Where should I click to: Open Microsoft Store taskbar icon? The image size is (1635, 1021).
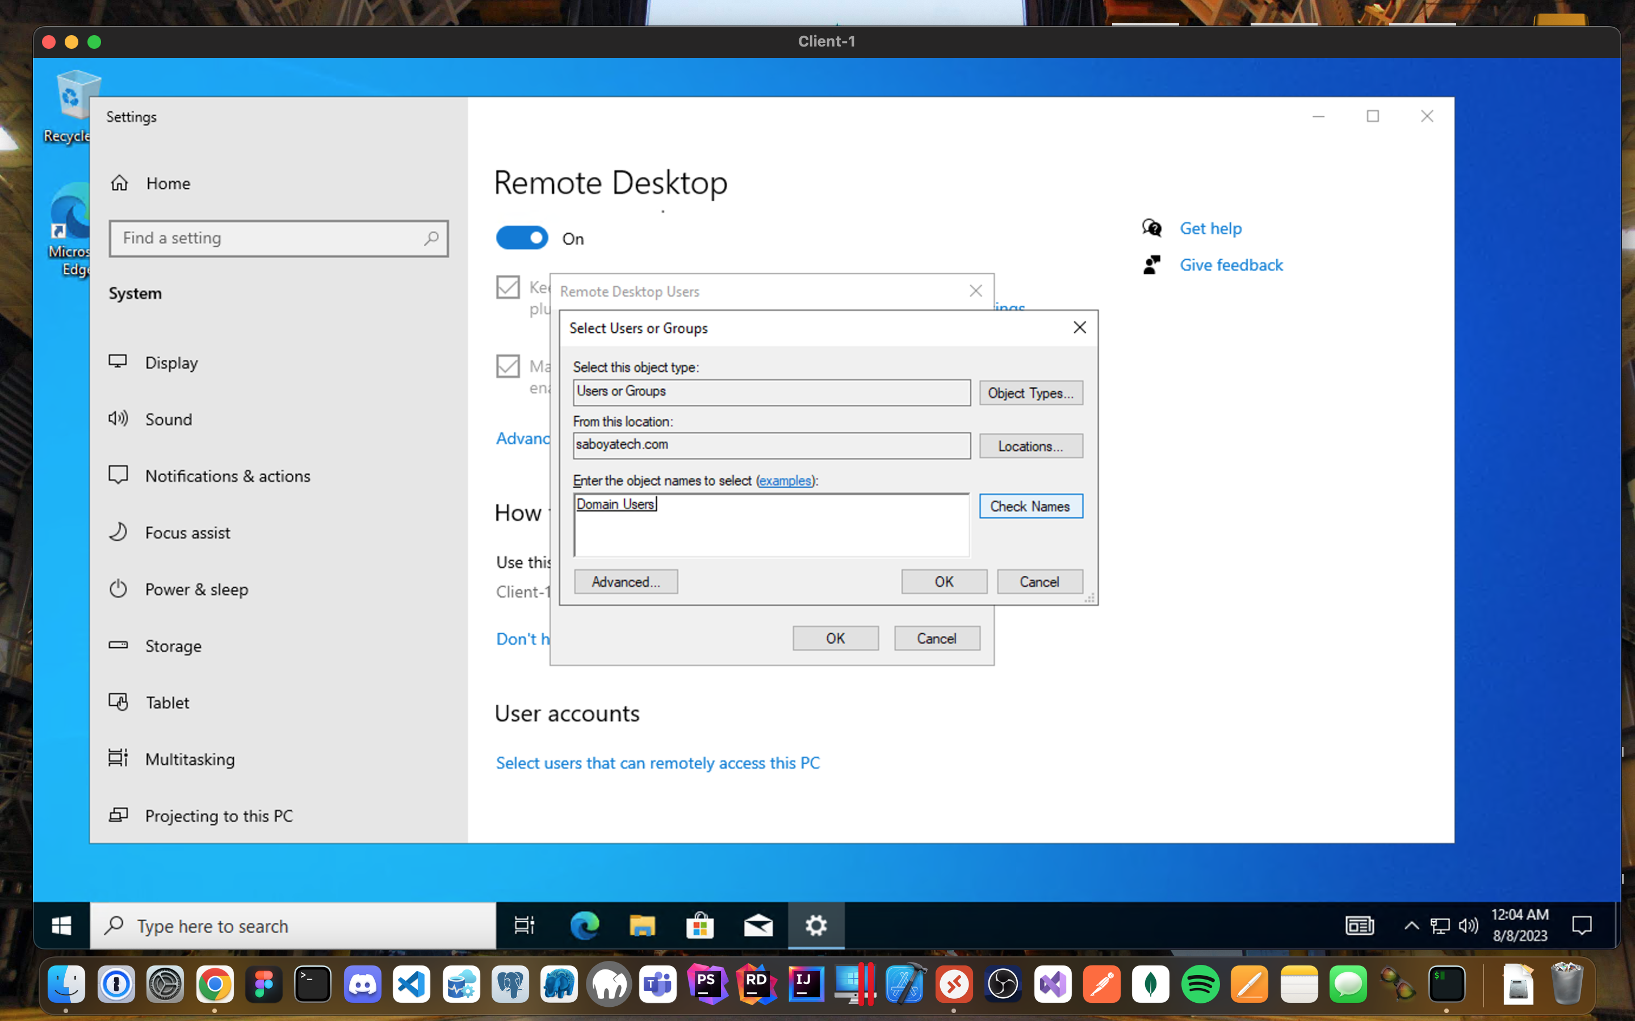click(x=700, y=925)
